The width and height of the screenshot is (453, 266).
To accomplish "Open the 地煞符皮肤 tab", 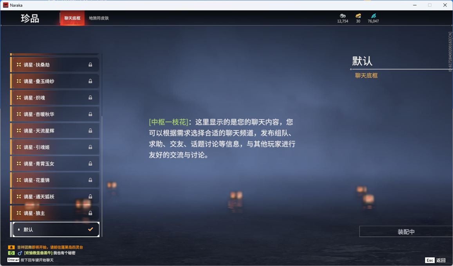I will pos(99,18).
